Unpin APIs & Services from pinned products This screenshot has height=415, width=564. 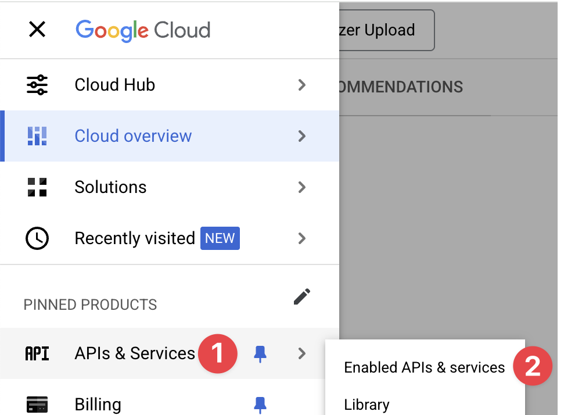coord(261,353)
